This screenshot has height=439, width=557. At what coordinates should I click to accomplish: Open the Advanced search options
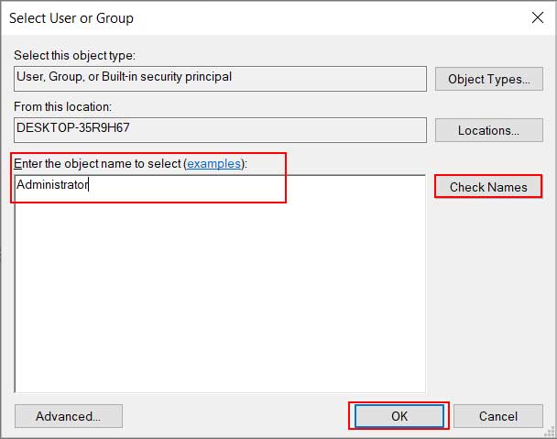click(x=68, y=416)
